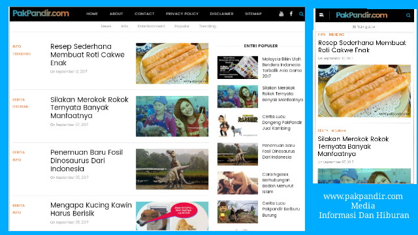This screenshot has height=235, width=418.
Task: Open article Silakan Merokok Rokok Ternyata Banyak Manfaatnya
Action: click(89, 108)
